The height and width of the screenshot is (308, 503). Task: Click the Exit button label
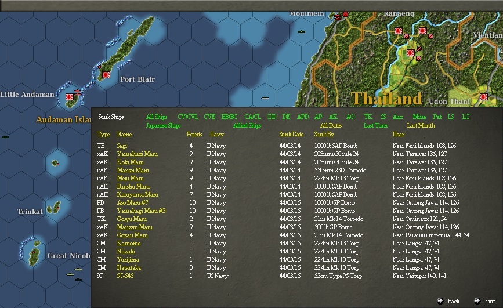coord(490,301)
